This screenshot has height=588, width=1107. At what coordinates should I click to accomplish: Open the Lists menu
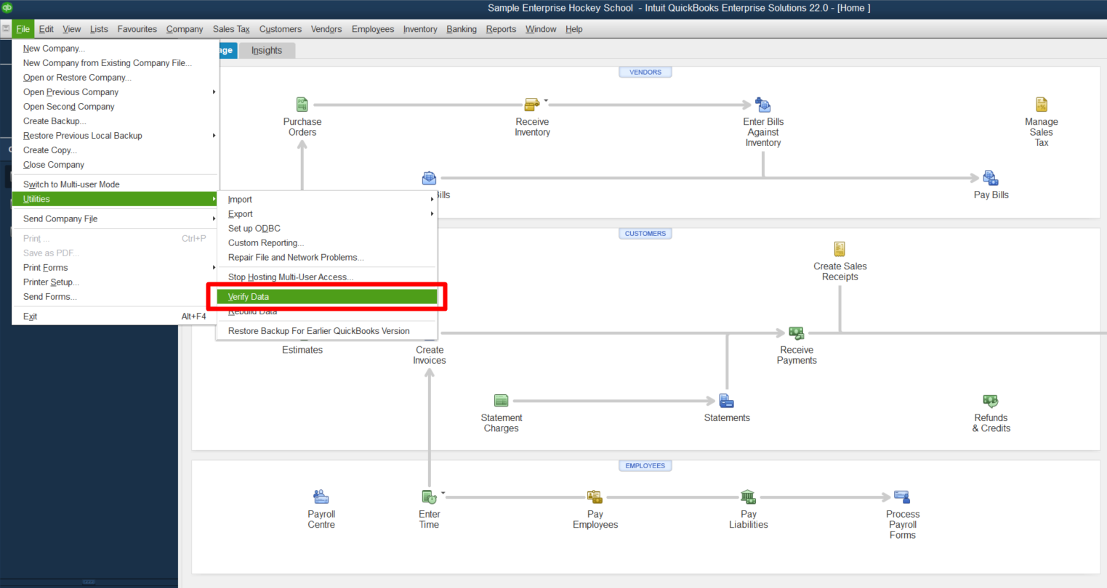tap(99, 29)
